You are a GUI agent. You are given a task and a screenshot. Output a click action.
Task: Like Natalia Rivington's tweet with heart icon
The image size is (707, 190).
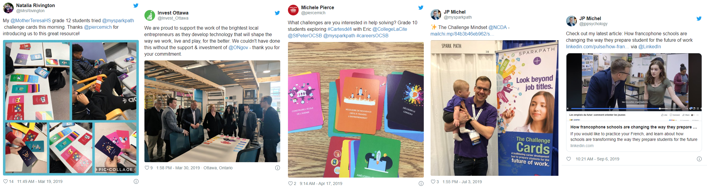(x=6, y=181)
